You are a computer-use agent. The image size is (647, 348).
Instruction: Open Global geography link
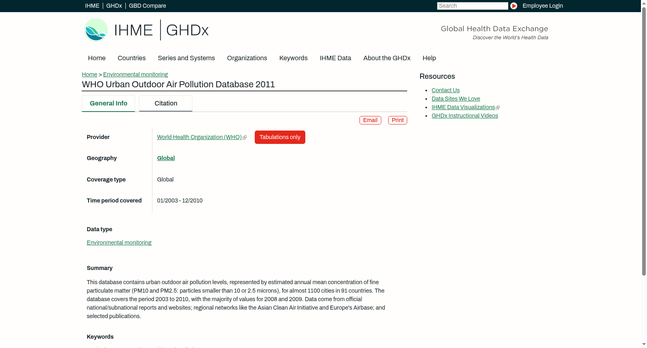pyautogui.click(x=166, y=158)
